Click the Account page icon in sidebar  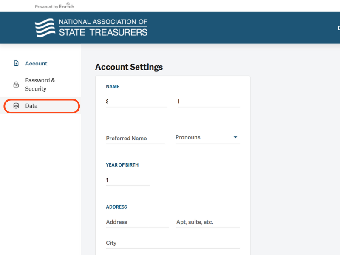16,63
